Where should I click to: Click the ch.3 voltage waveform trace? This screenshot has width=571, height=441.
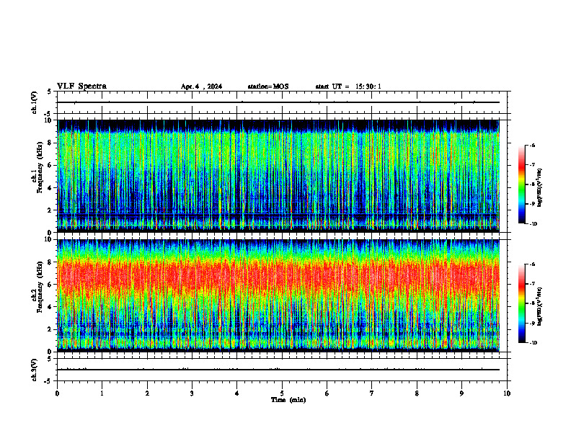278,370
